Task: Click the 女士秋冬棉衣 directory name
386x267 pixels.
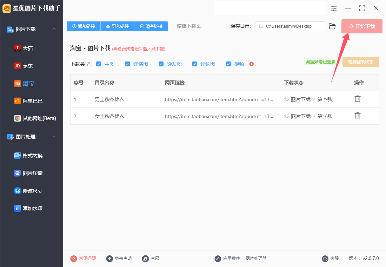Action: coord(109,116)
